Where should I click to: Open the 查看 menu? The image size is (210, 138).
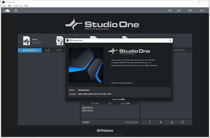[9, 6]
